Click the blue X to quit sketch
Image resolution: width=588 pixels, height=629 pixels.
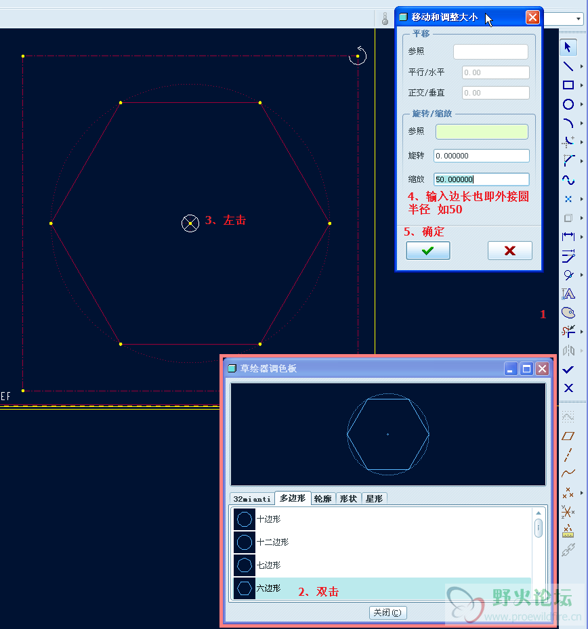click(568, 388)
